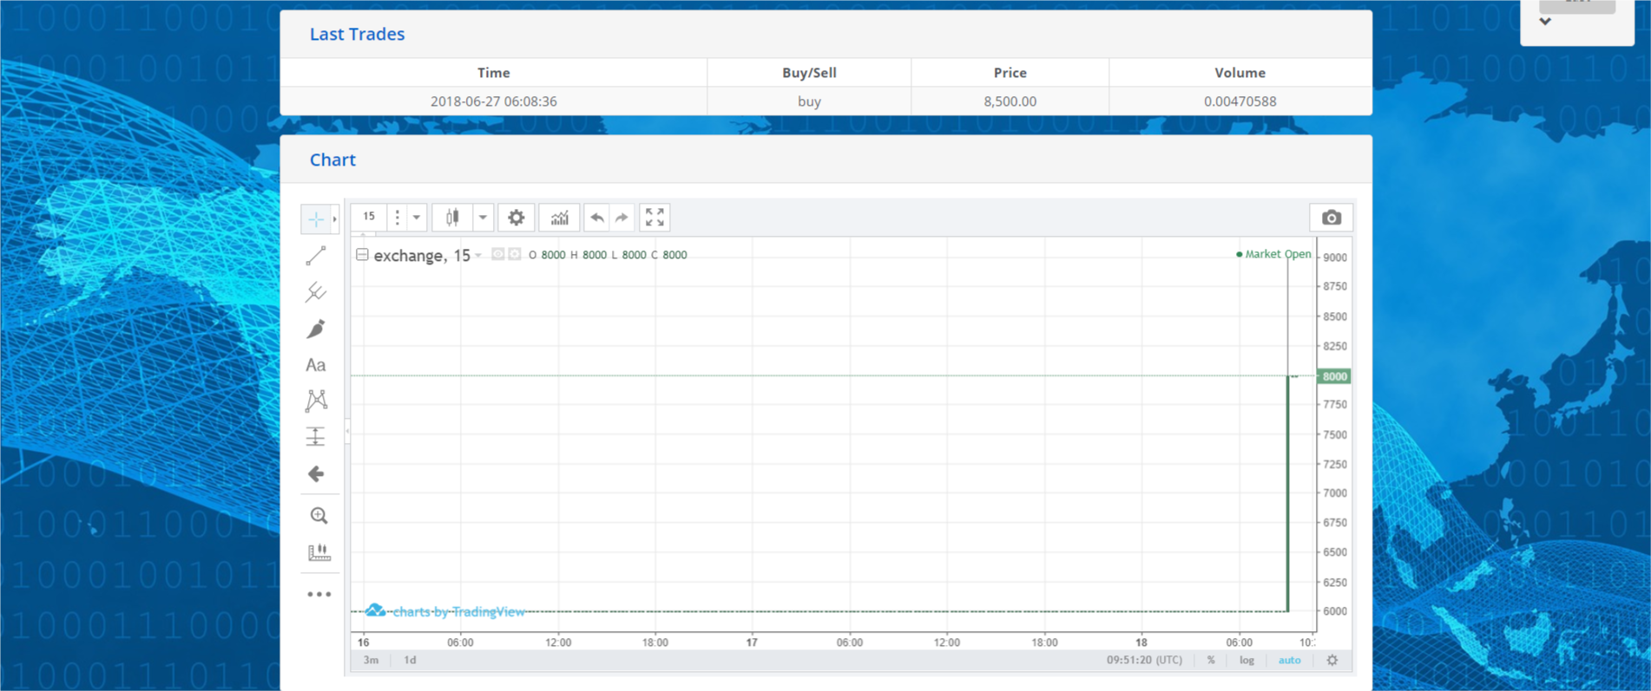
Task: Click the Time column header
Action: [493, 73]
